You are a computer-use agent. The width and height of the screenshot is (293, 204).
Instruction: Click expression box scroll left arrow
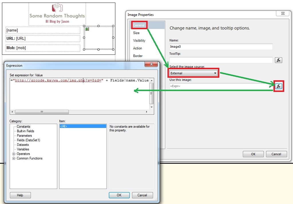click(12, 112)
